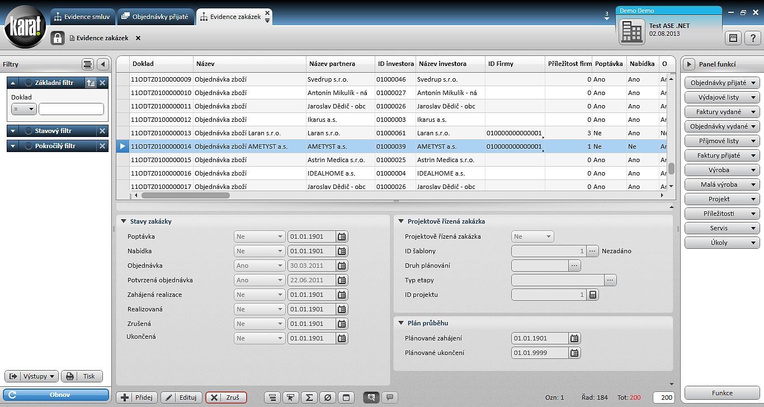Enable the Pokročilý filtr radio circle
The height and width of the screenshot is (407, 764).
pyautogui.click(x=28, y=146)
